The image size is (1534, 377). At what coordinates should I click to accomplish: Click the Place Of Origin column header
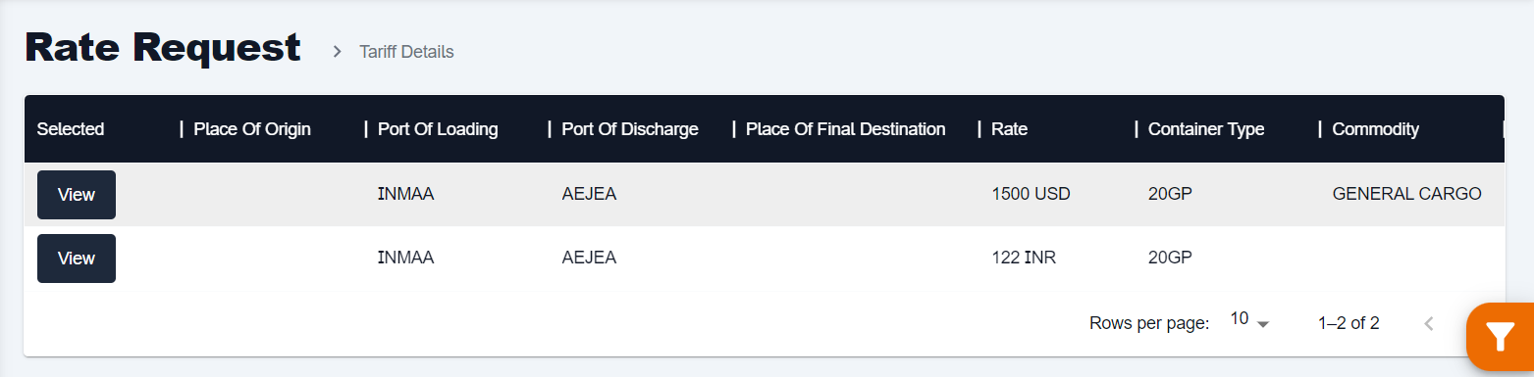coord(252,129)
